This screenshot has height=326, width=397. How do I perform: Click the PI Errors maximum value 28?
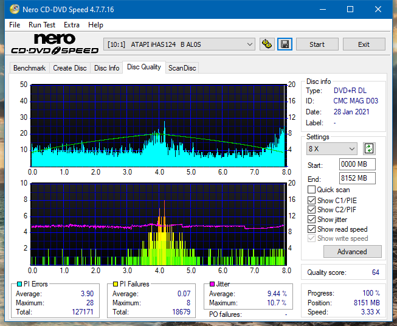tap(90, 303)
